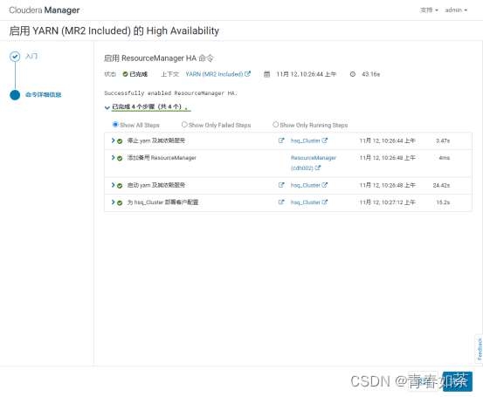
Task: Collapse the 已完成 4 个步骤 section
Action: point(107,107)
